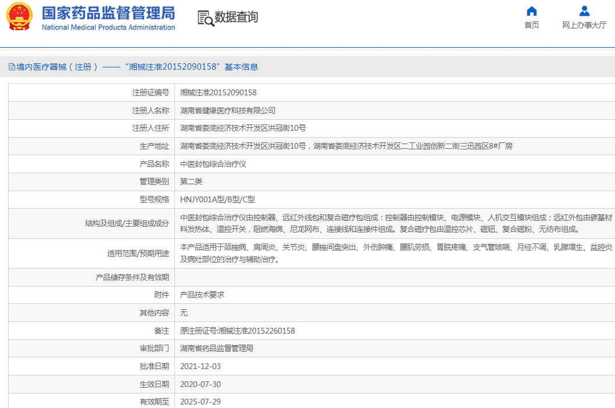Open the 网上办事大厅 text label
The image size is (615, 408).
[584, 25]
